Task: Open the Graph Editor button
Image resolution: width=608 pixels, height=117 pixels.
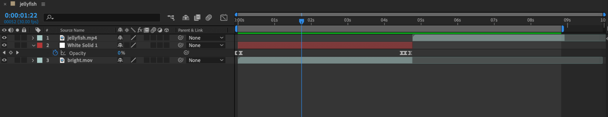Action: 224,18
